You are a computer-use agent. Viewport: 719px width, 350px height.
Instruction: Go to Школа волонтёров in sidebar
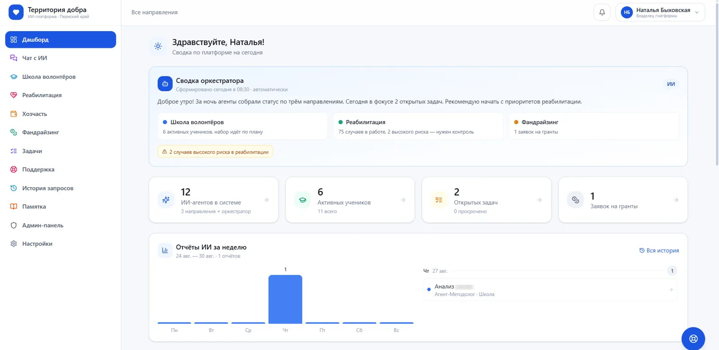60,77
